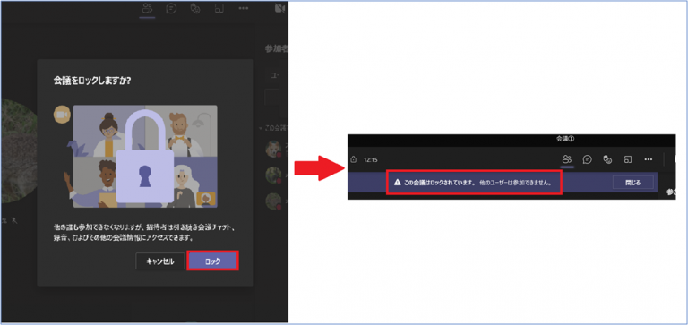This screenshot has width=688, height=325.
Task: Click the warning triangle in the lock banner
Action: click(397, 182)
